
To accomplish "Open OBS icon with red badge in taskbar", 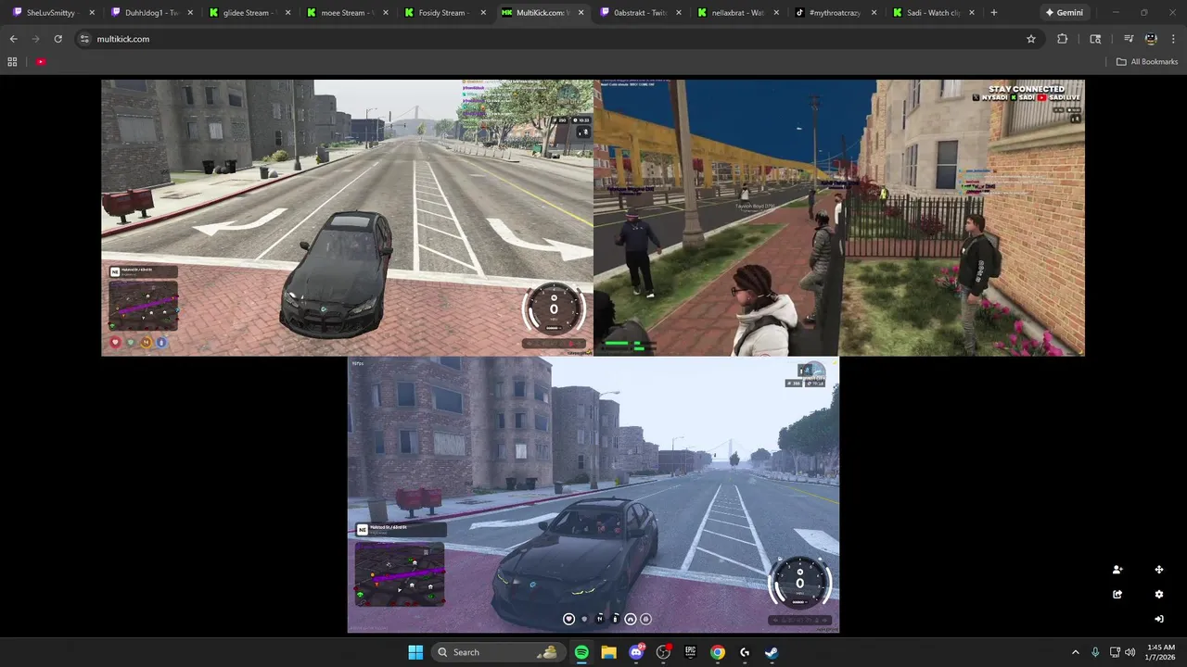I will 663,652.
